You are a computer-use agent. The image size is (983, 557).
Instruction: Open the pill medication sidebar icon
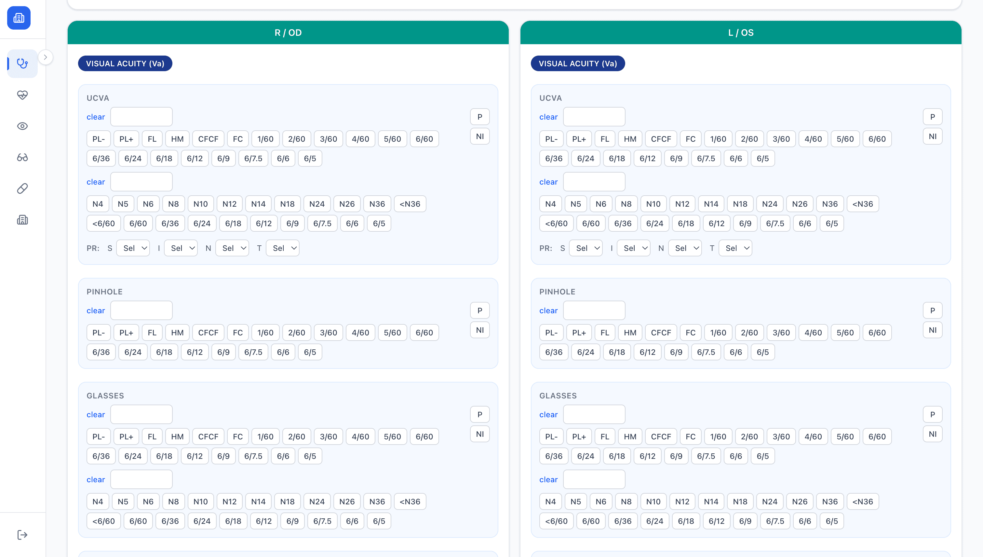(22, 188)
